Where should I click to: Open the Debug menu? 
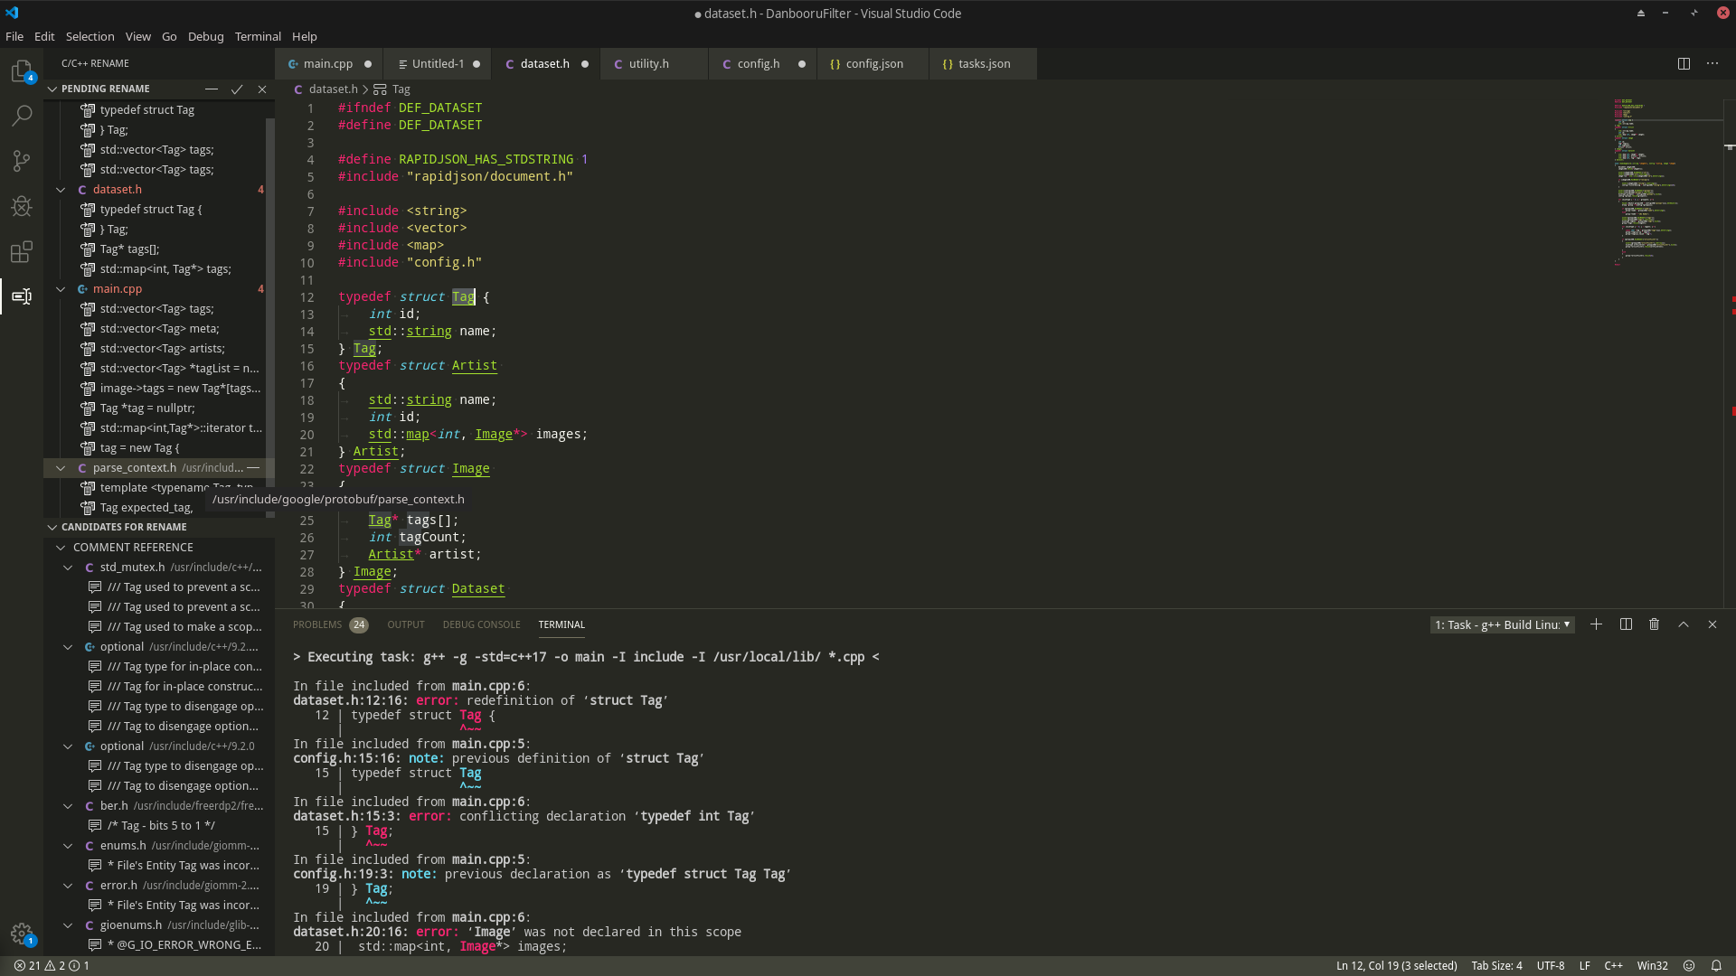(x=205, y=36)
